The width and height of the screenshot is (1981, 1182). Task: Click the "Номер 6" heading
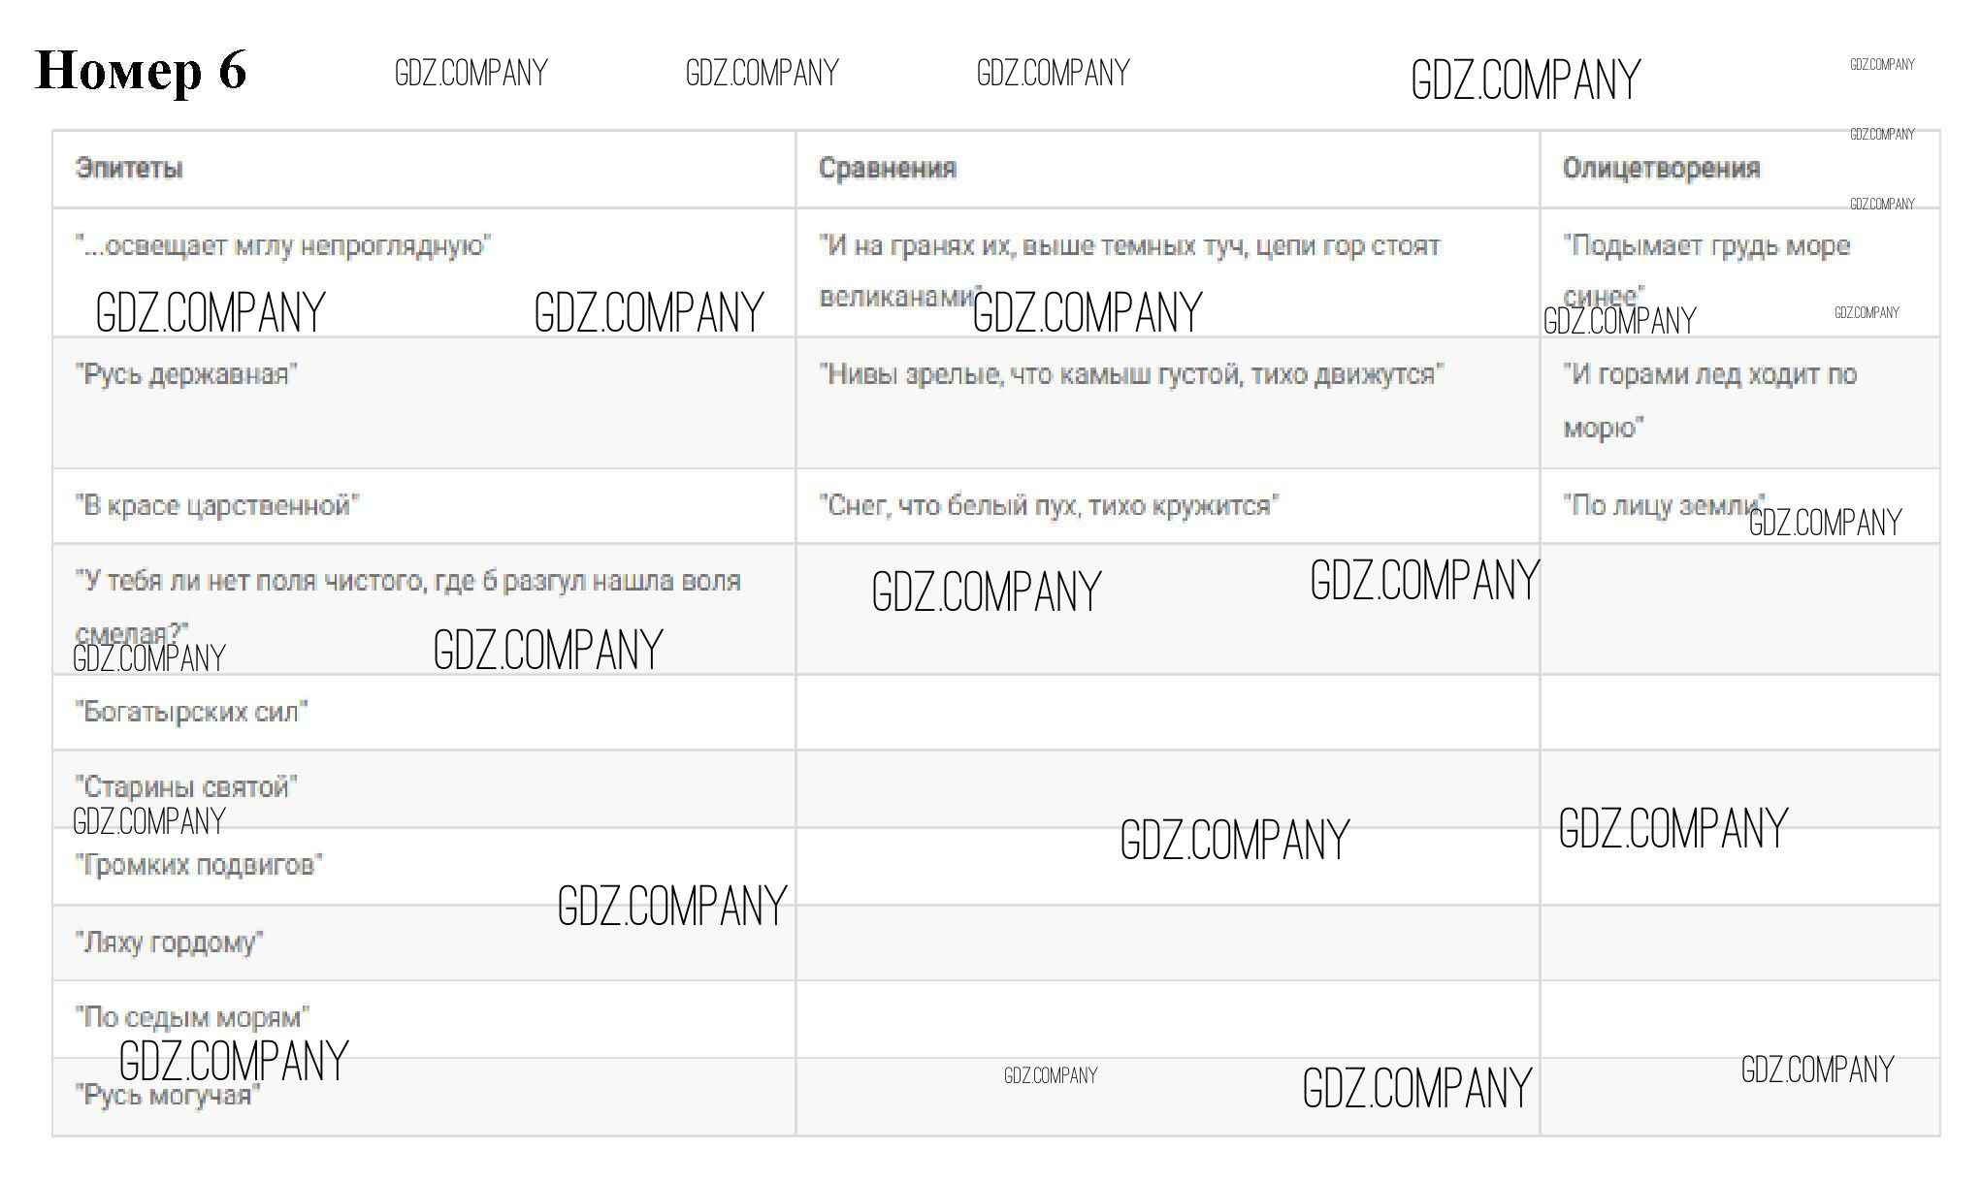[141, 71]
